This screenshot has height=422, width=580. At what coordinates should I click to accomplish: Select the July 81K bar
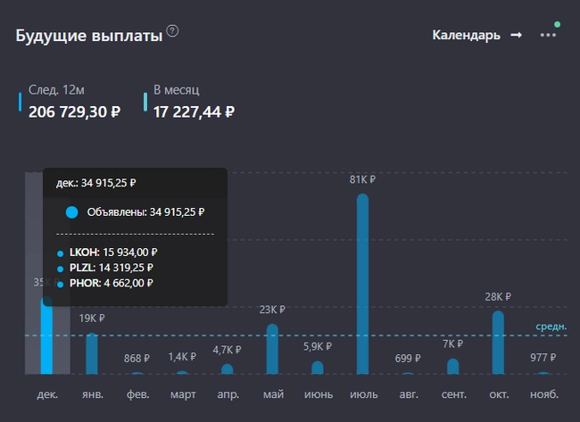point(362,284)
